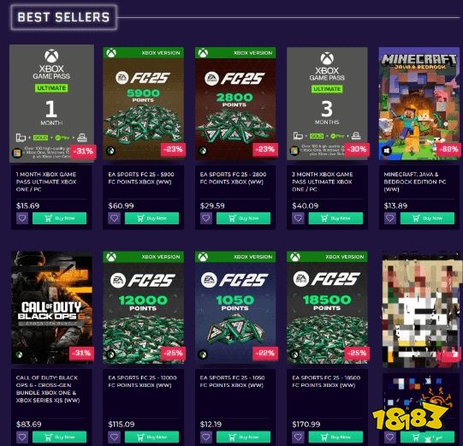Add FC 25 12000 Points to wishlist
The height and width of the screenshot is (446, 463).
(115, 437)
